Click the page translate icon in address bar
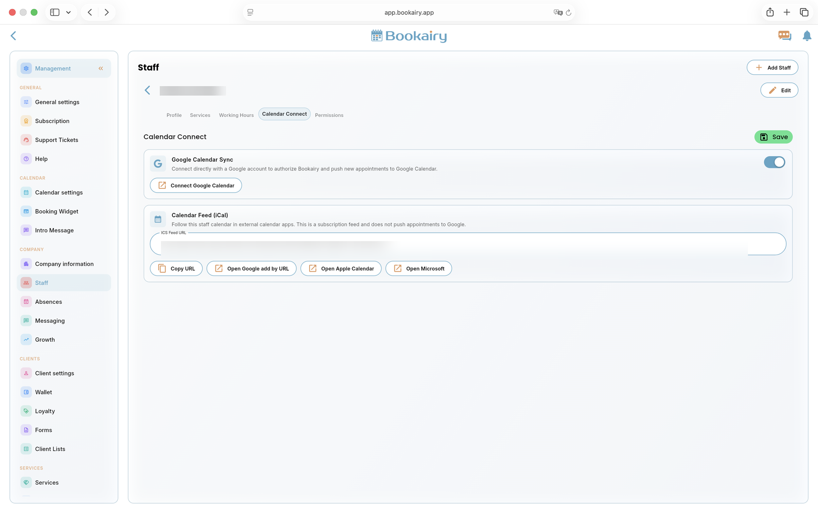Viewport: 818px width, 513px height. tap(558, 13)
